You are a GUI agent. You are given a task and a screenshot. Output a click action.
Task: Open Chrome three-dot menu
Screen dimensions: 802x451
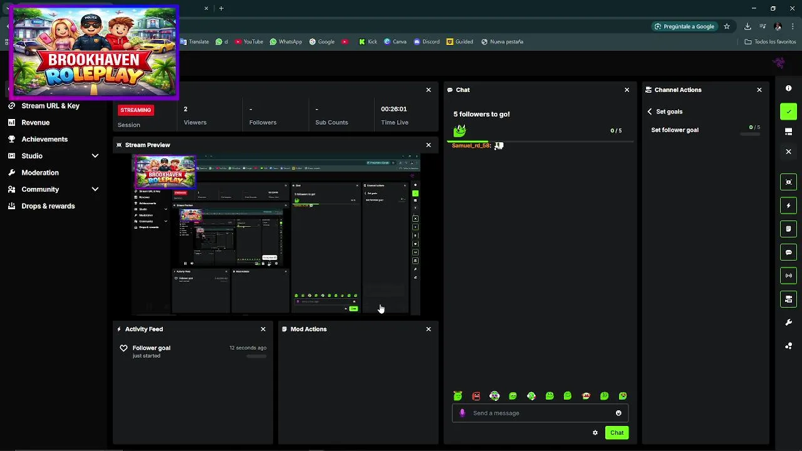click(792, 26)
